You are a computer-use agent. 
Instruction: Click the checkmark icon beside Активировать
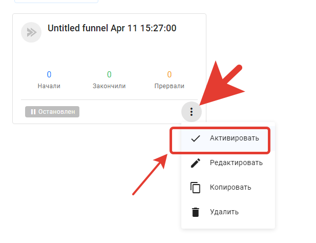195,138
